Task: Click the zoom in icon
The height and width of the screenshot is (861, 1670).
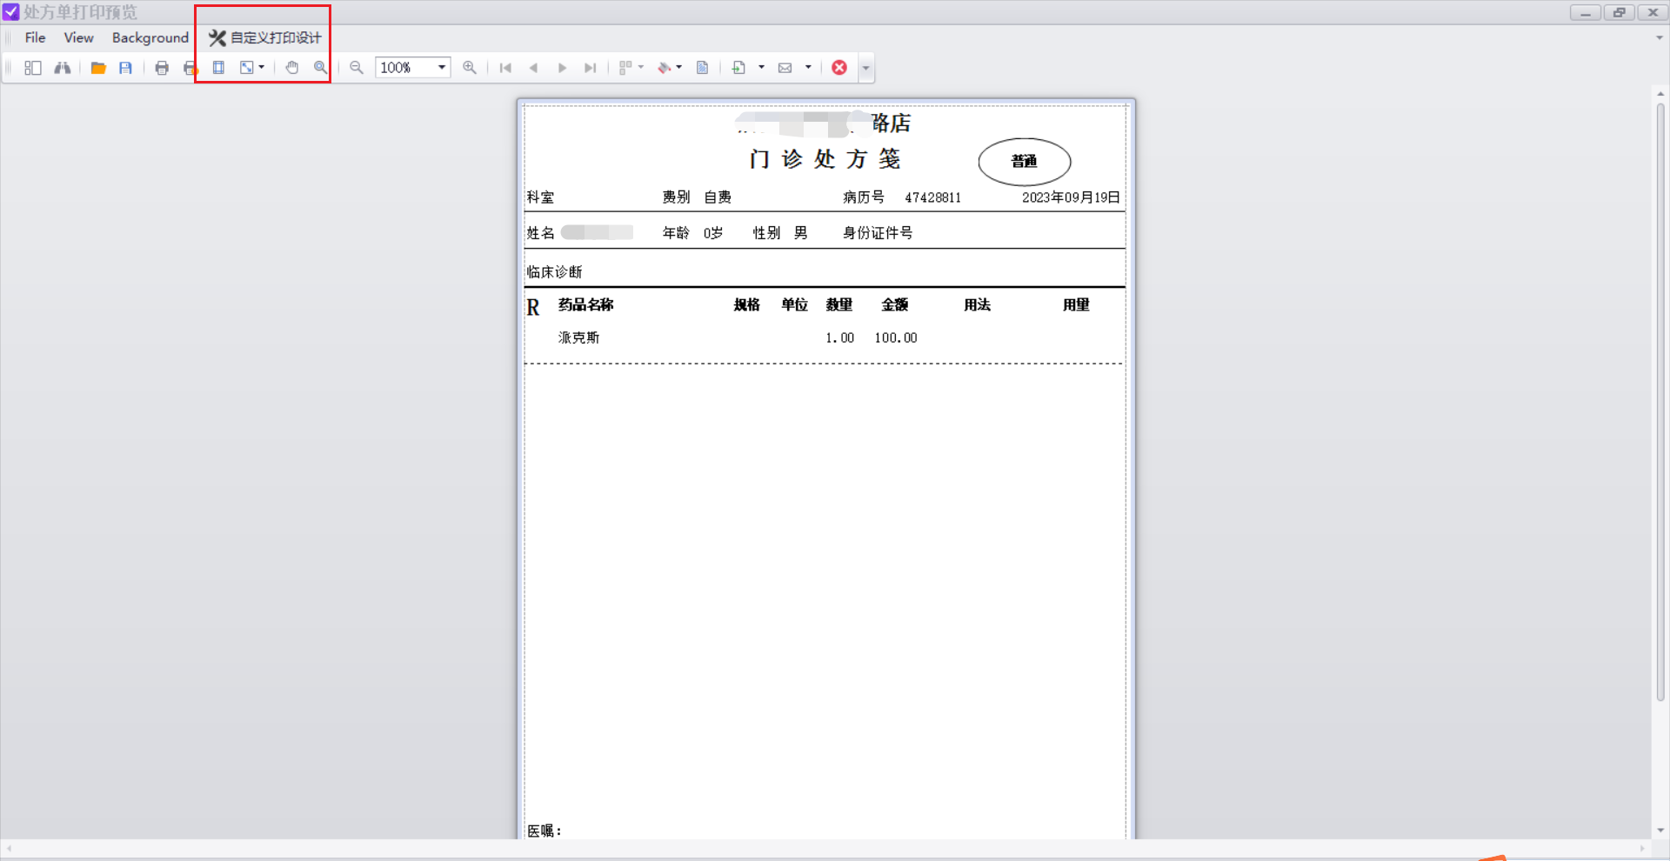Action: (470, 68)
